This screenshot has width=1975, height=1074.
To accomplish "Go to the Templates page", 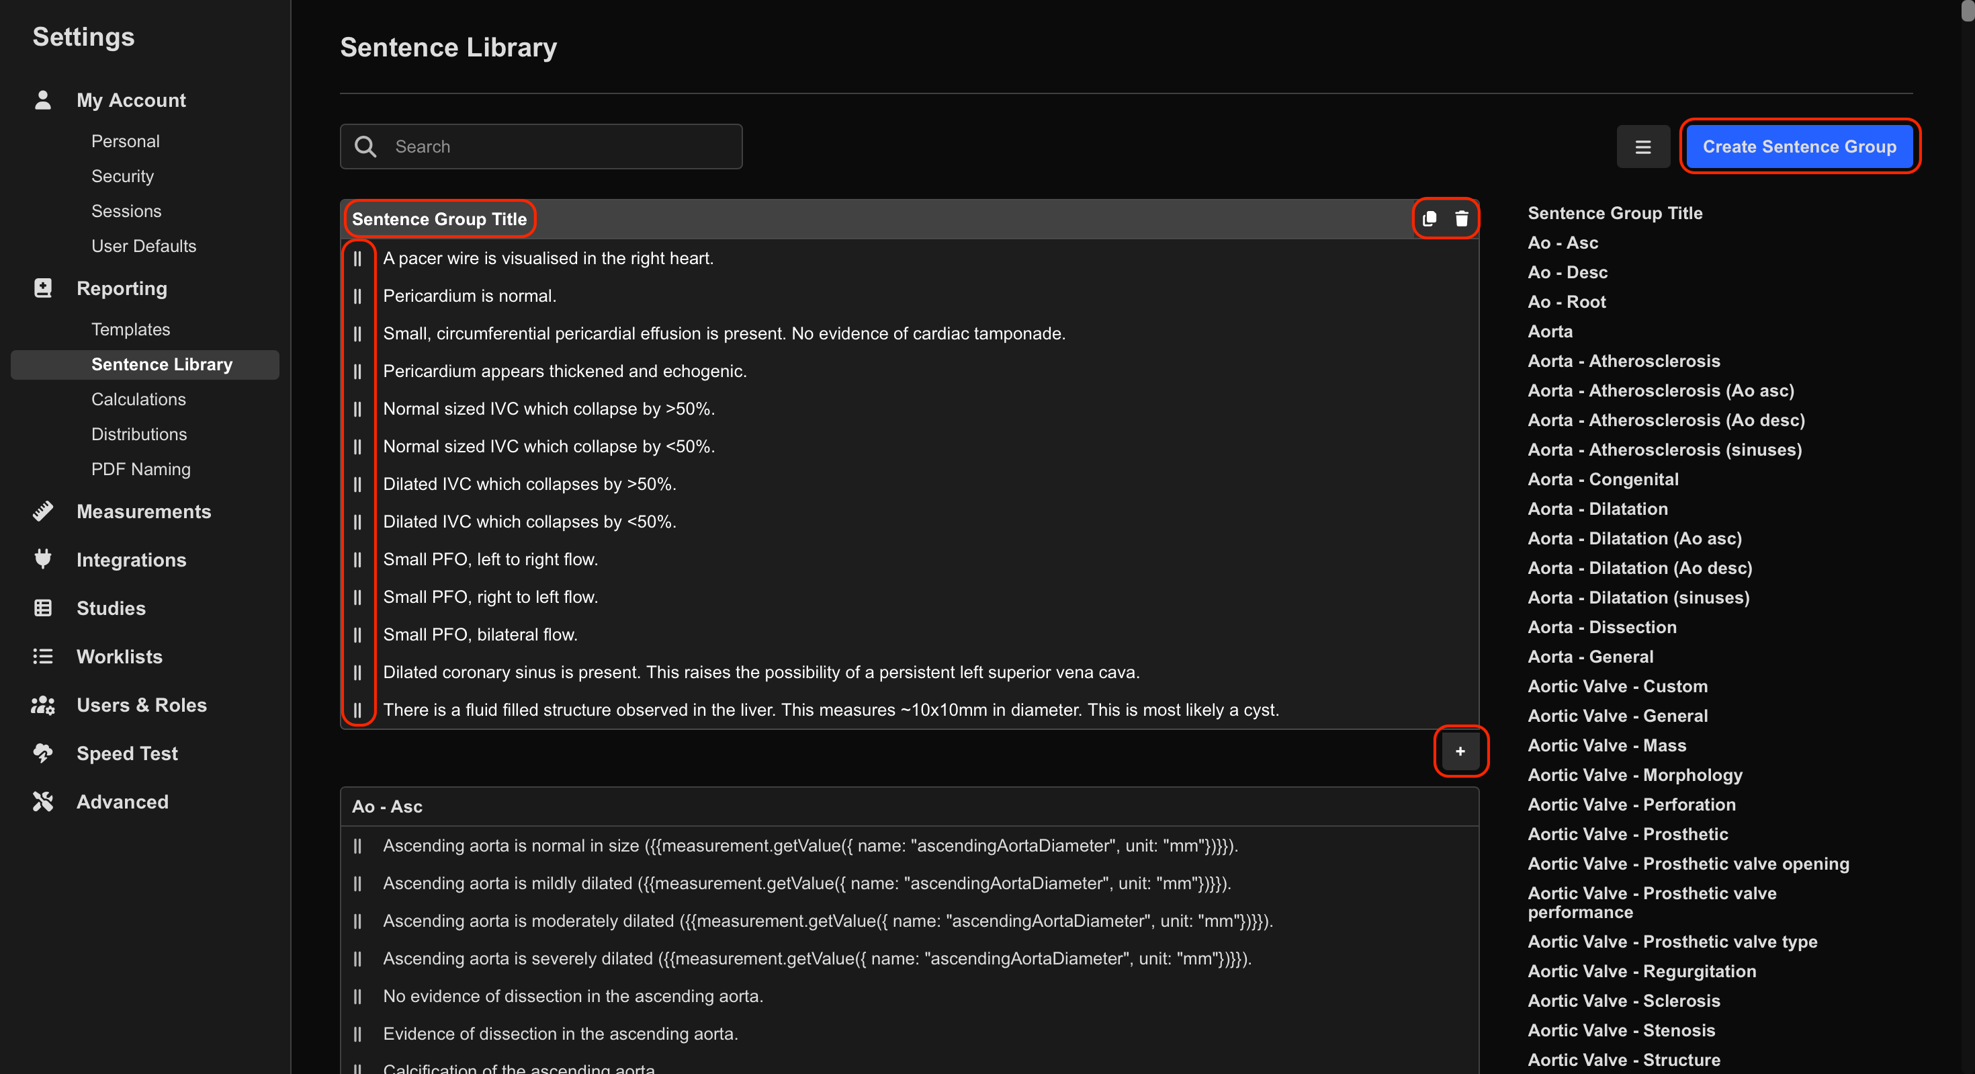I will point(130,329).
